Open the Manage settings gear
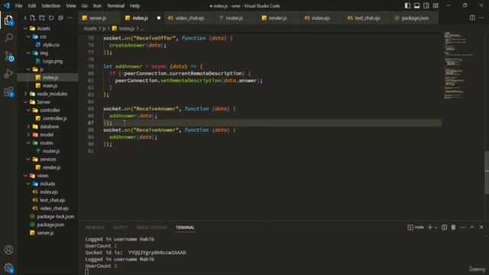The height and width of the screenshot is (275, 489). tap(8, 267)
